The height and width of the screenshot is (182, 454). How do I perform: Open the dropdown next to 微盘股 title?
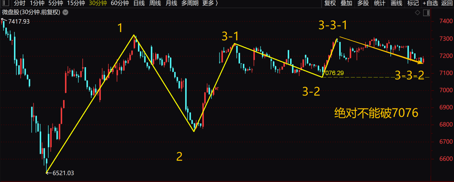pyautogui.click(x=65, y=12)
